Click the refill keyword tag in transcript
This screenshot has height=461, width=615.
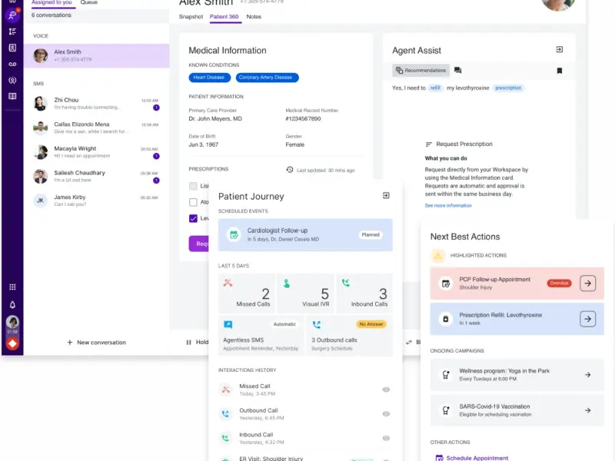[435, 88]
